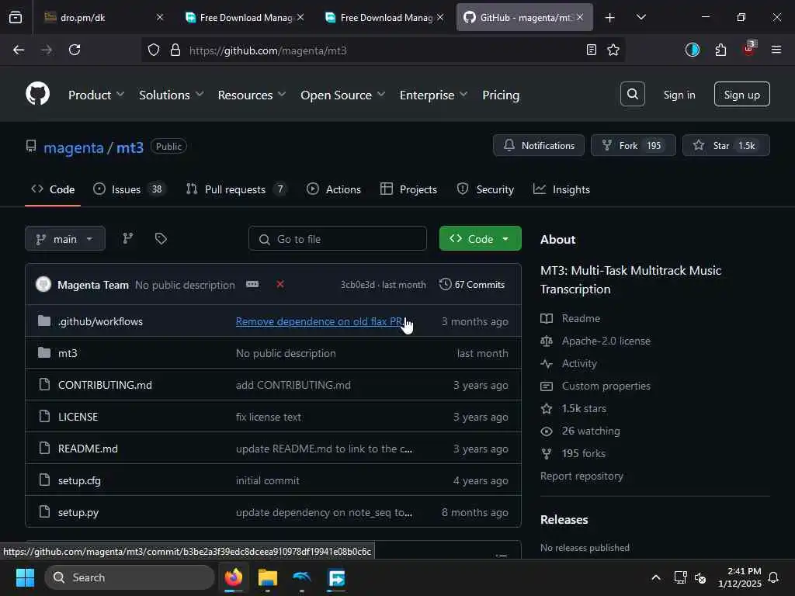Screen dimensions: 795x596
Task: Star the mt3 repository
Action: tap(726, 145)
